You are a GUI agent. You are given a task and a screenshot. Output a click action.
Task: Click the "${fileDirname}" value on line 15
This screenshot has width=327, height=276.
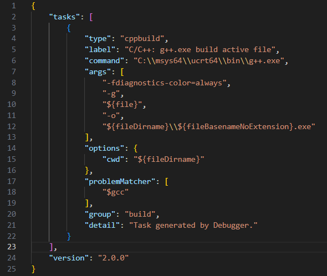coord(168,160)
